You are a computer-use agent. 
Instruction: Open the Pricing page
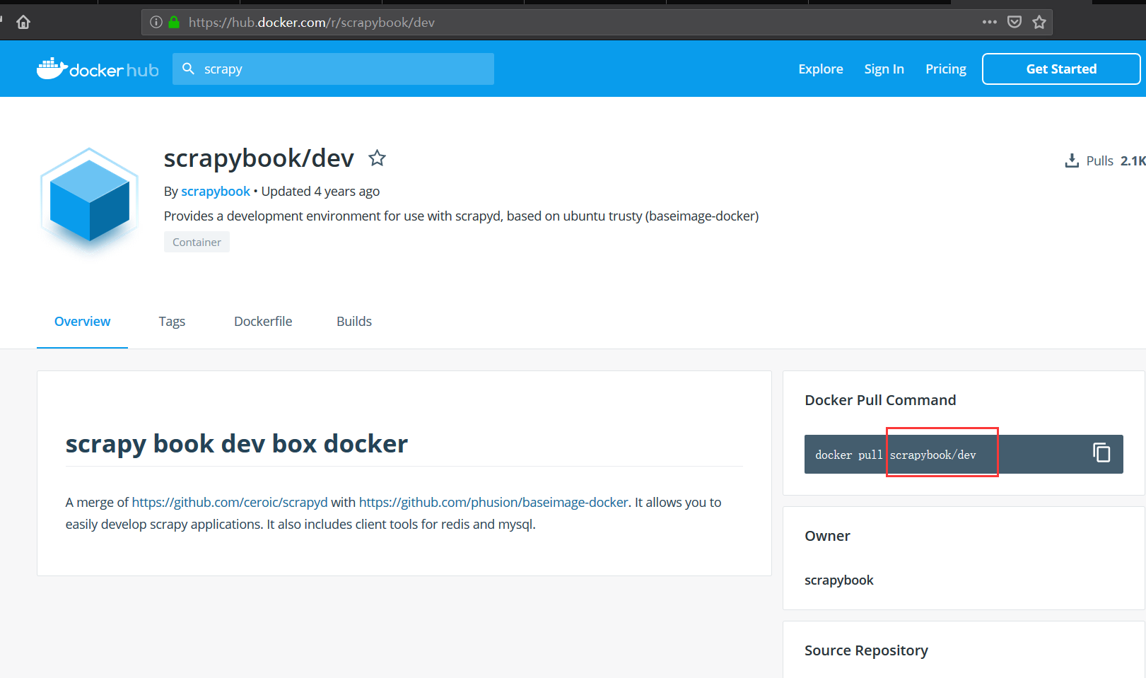(x=946, y=69)
